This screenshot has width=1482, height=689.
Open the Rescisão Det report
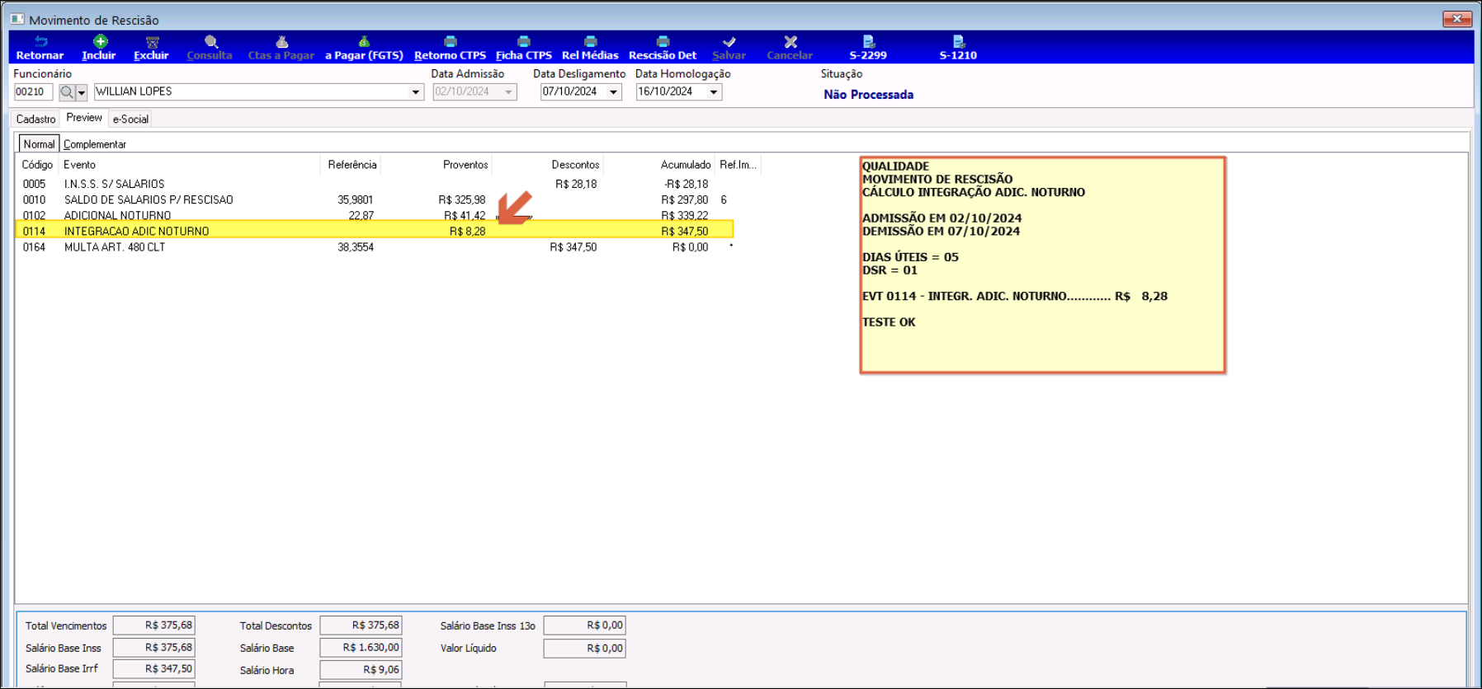pos(663,41)
